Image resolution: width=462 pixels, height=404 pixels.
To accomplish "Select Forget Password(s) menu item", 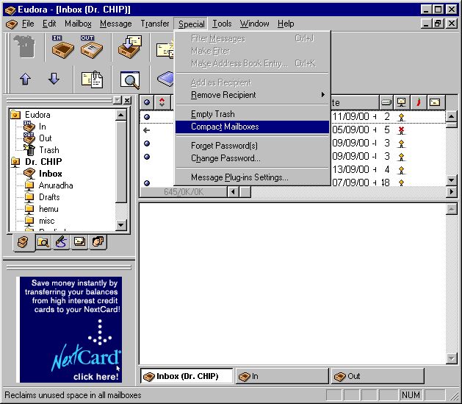I will [x=252, y=146].
